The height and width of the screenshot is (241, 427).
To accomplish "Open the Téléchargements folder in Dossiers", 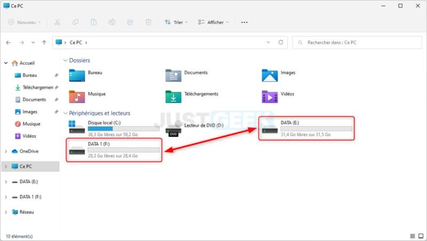I will (x=173, y=97).
